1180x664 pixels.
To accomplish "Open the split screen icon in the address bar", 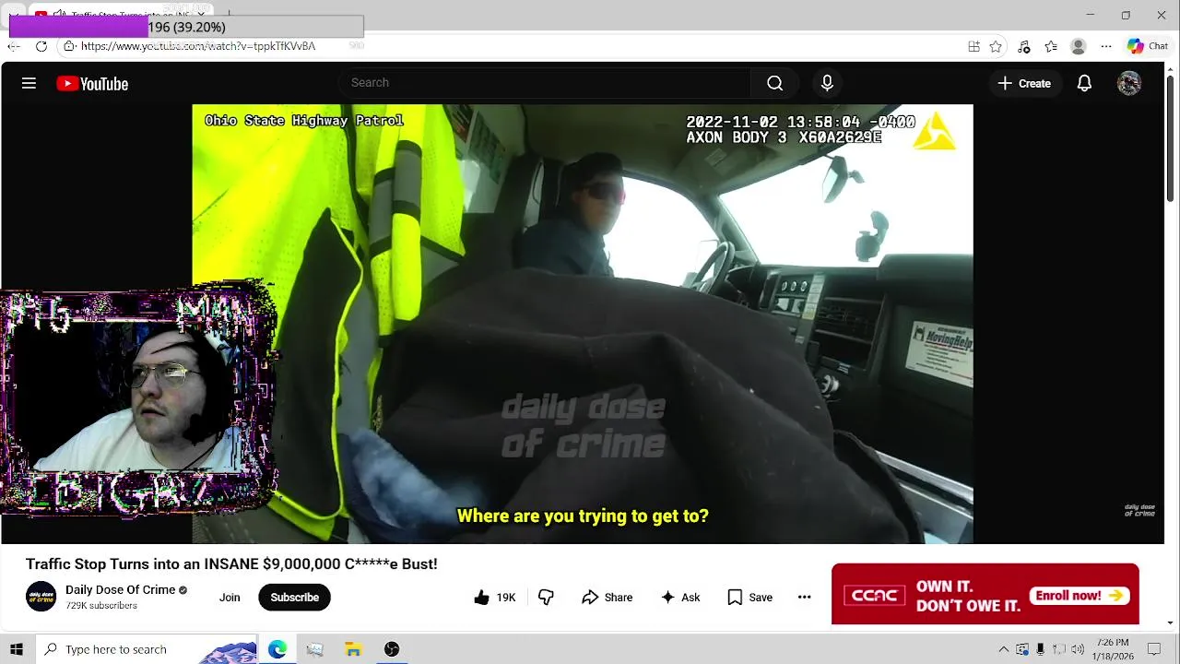I will tap(973, 46).
